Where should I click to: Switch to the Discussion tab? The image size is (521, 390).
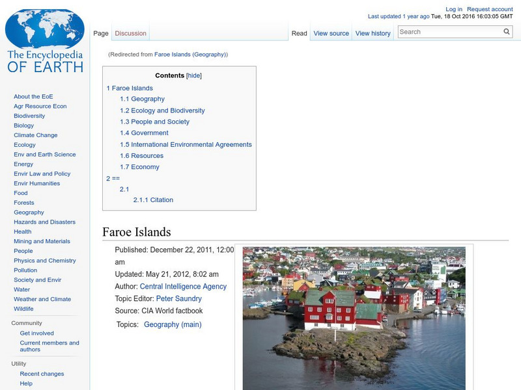130,32
